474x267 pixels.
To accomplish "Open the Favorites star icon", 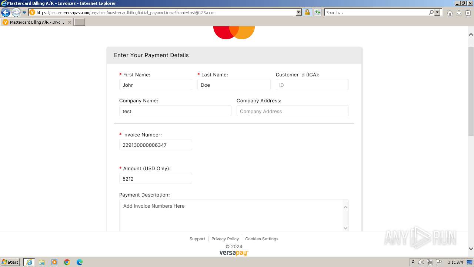I will pos(459,13).
